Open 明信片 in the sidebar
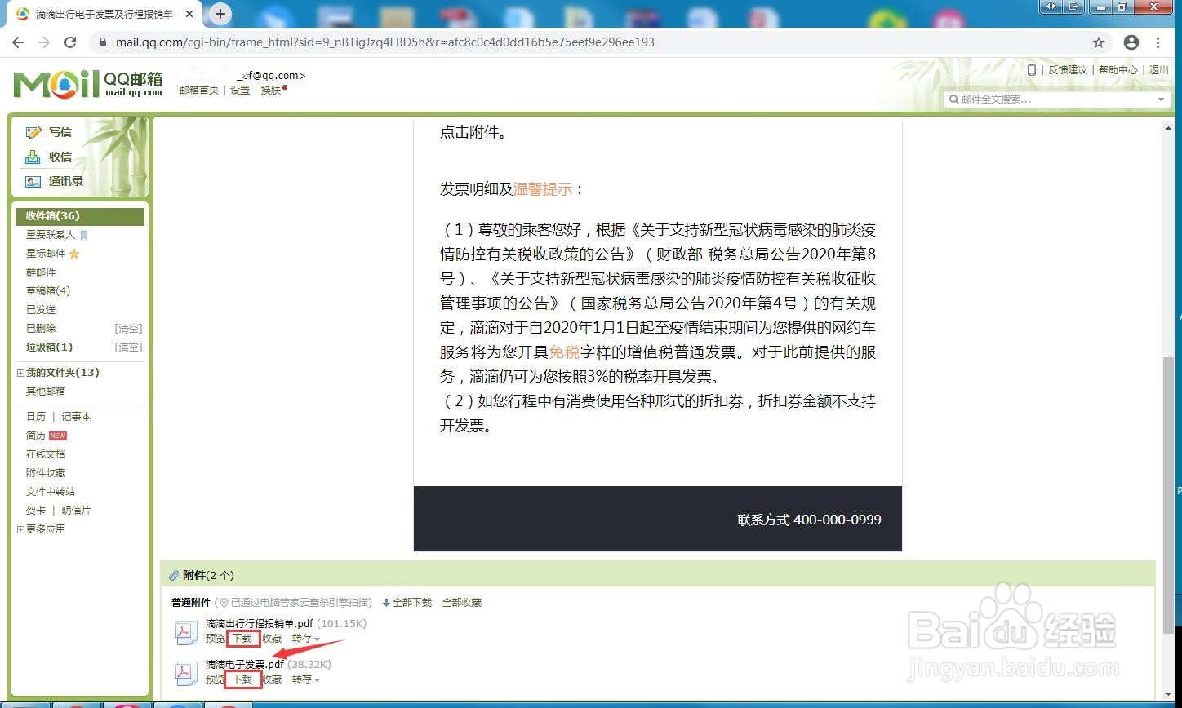 click(x=76, y=511)
